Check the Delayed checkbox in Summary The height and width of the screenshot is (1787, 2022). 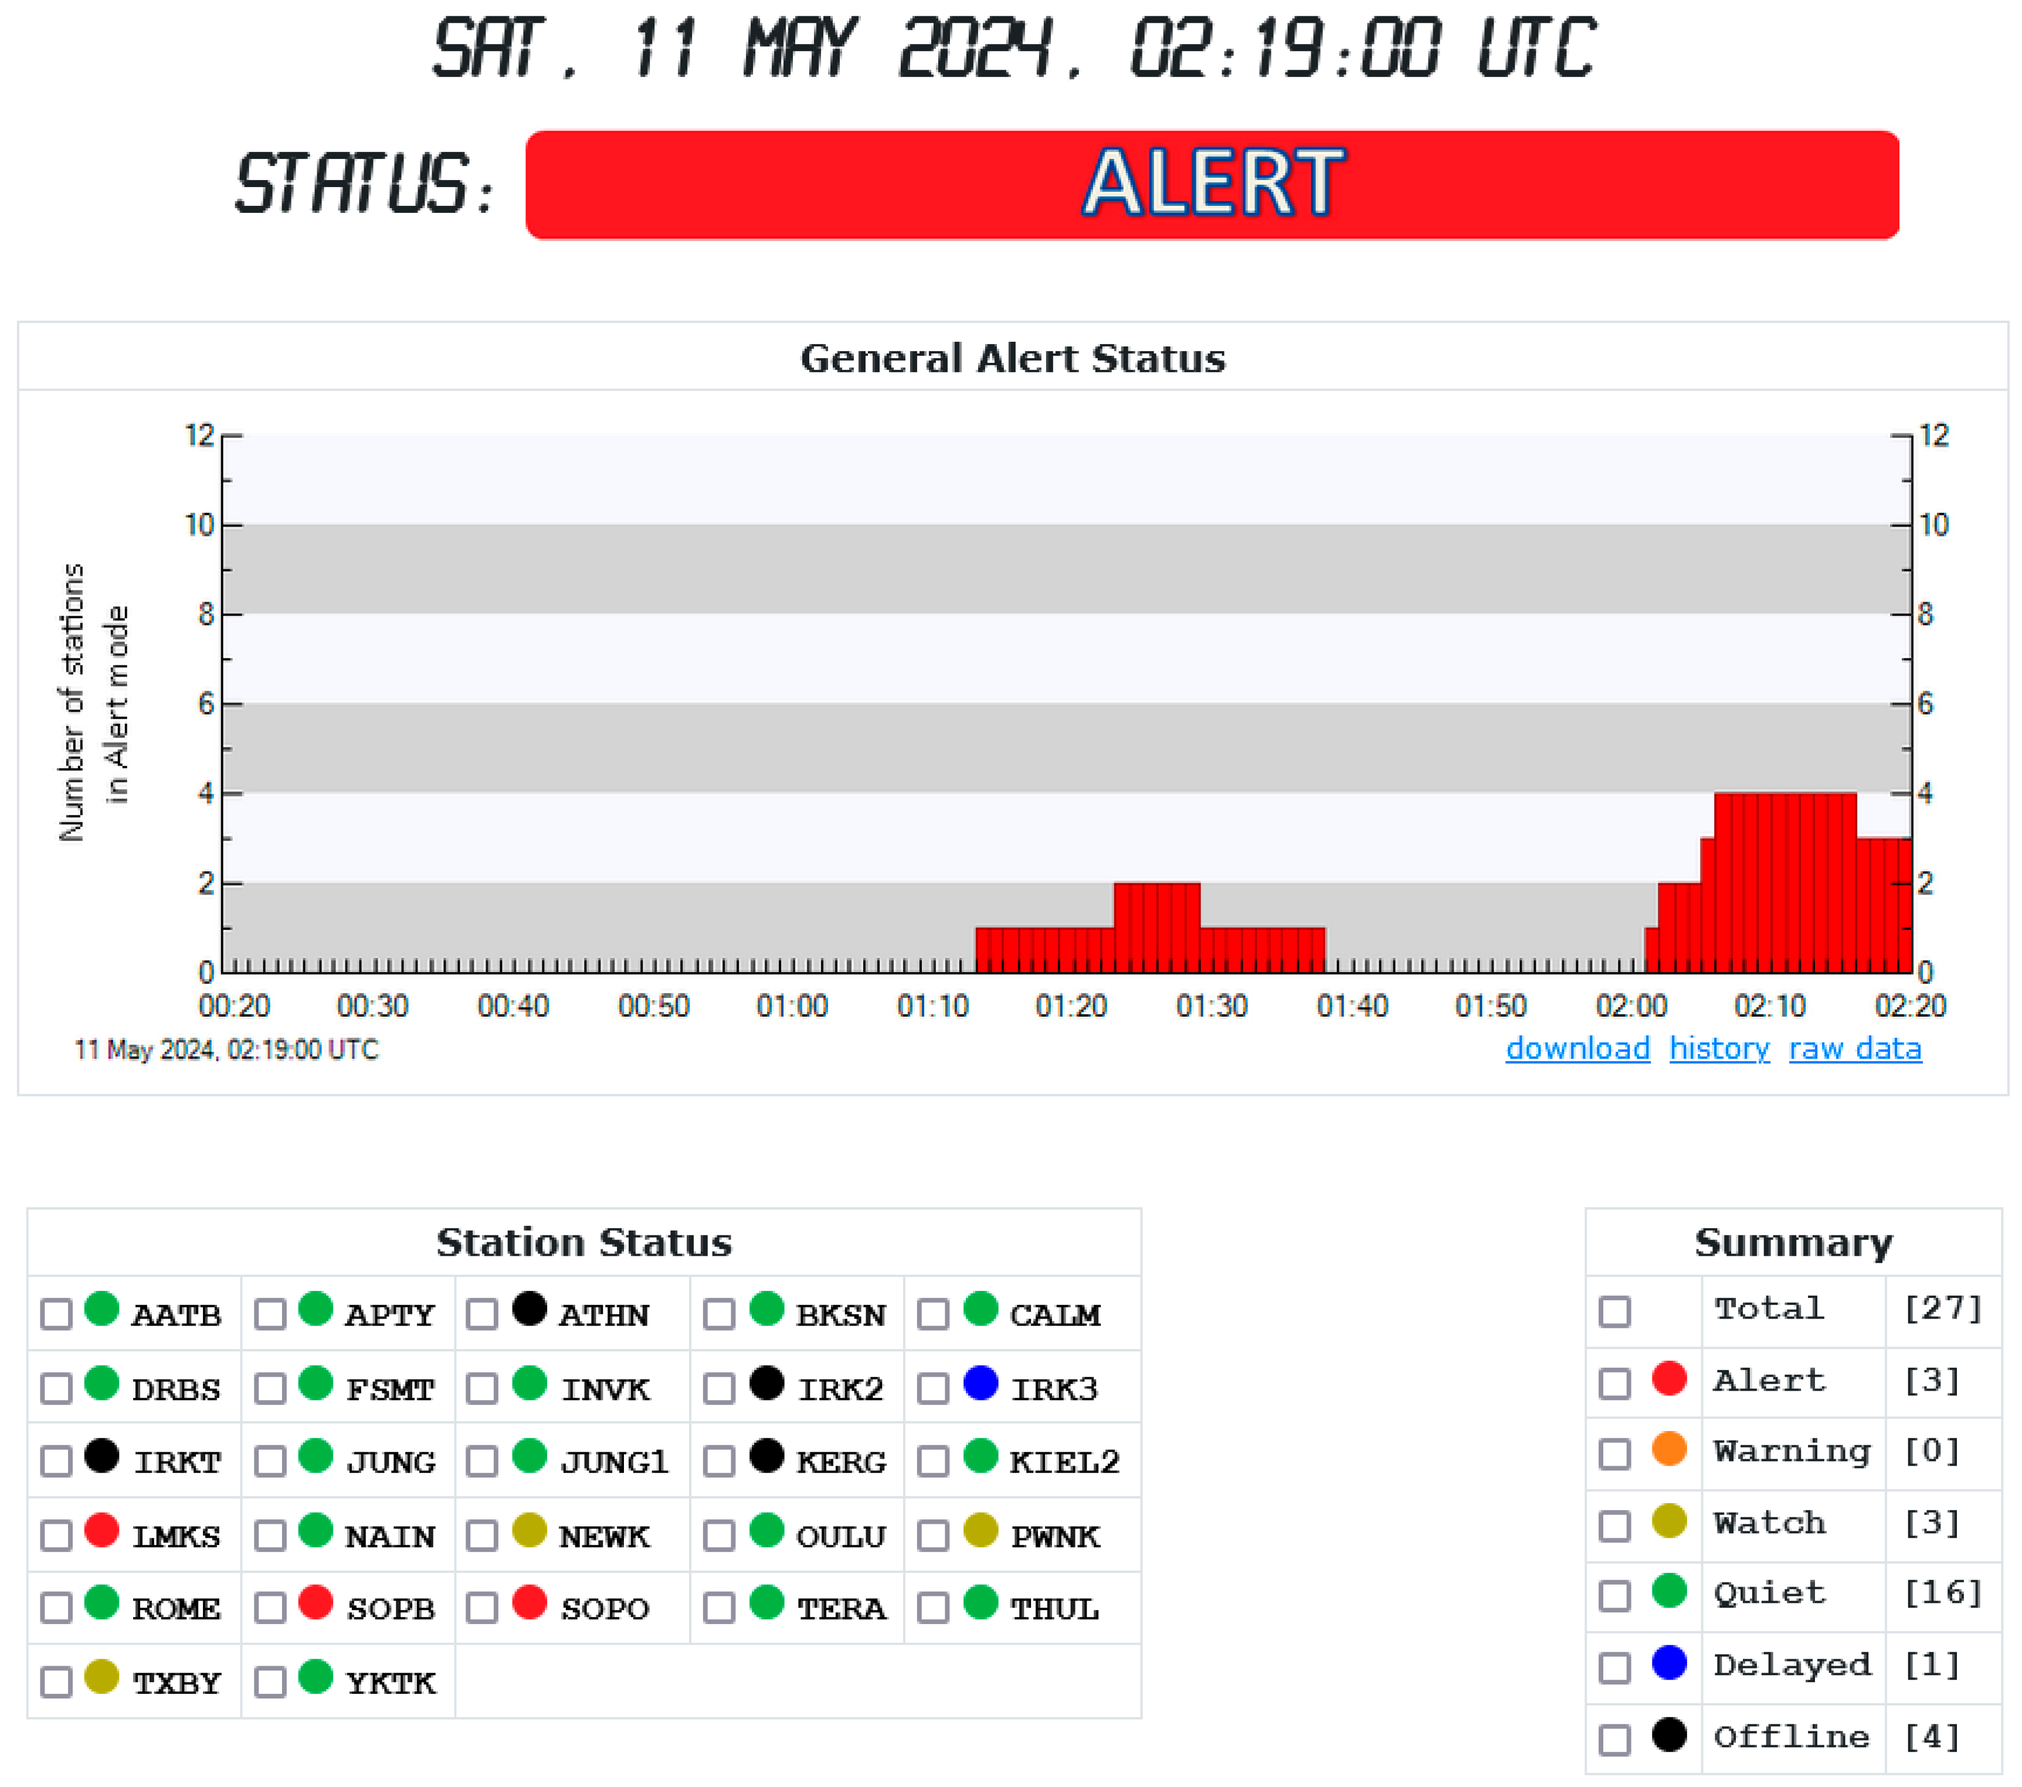(1614, 1669)
